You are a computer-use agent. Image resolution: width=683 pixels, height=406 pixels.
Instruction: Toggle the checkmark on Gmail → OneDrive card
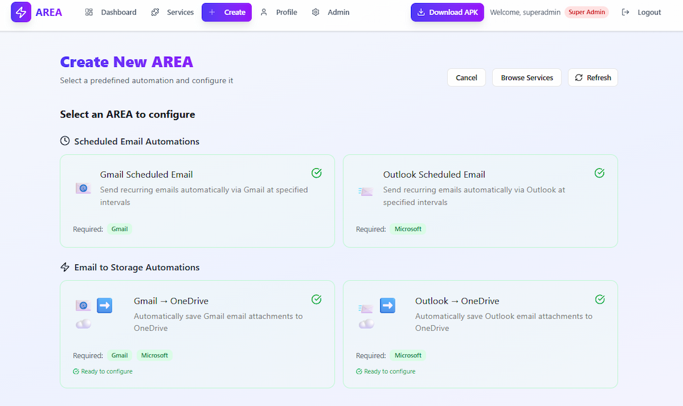(x=316, y=299)
